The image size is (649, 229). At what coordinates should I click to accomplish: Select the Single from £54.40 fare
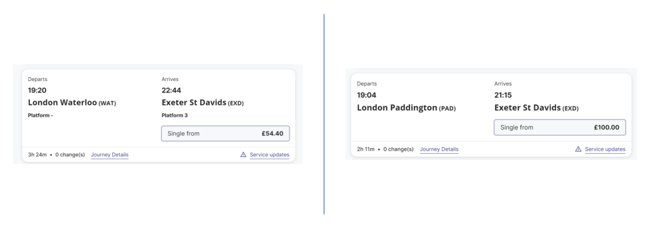point(225,133)
